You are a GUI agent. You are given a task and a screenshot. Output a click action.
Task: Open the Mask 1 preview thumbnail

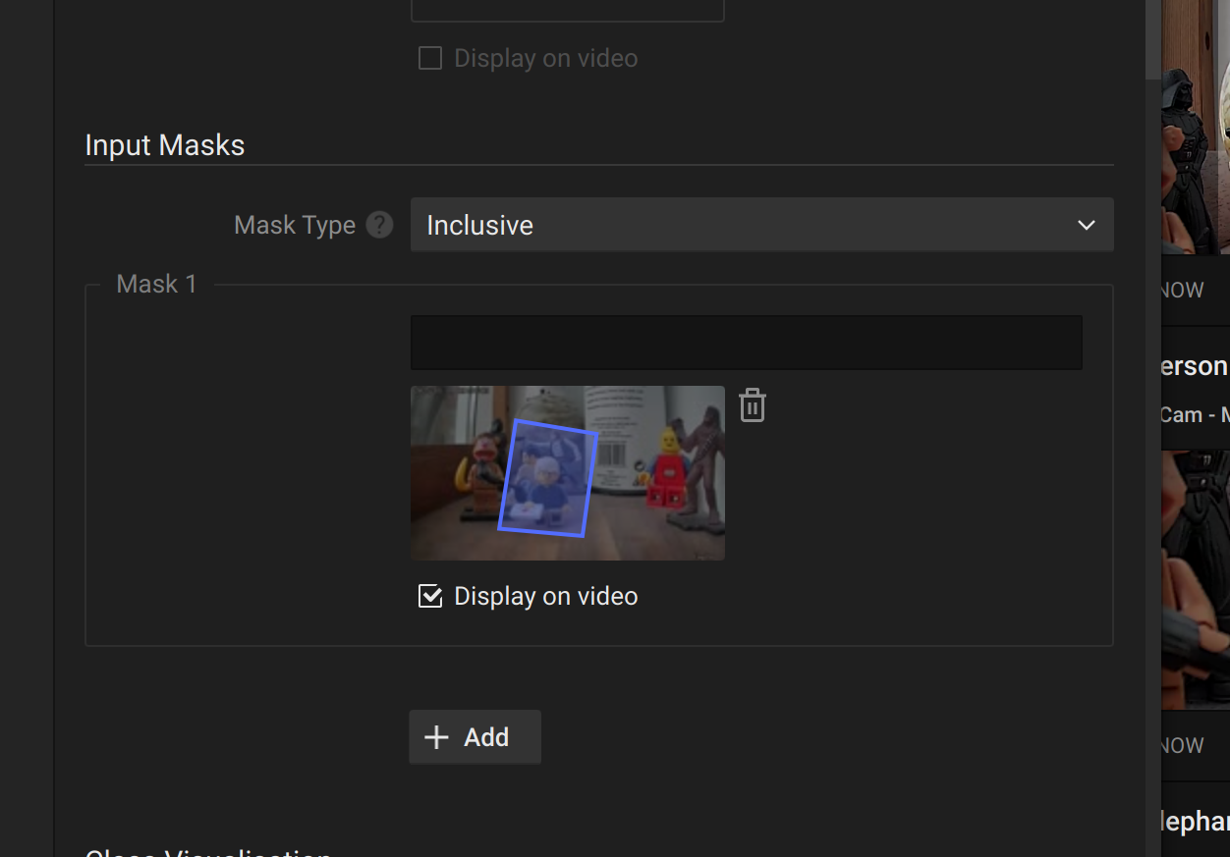pos(568,473)
